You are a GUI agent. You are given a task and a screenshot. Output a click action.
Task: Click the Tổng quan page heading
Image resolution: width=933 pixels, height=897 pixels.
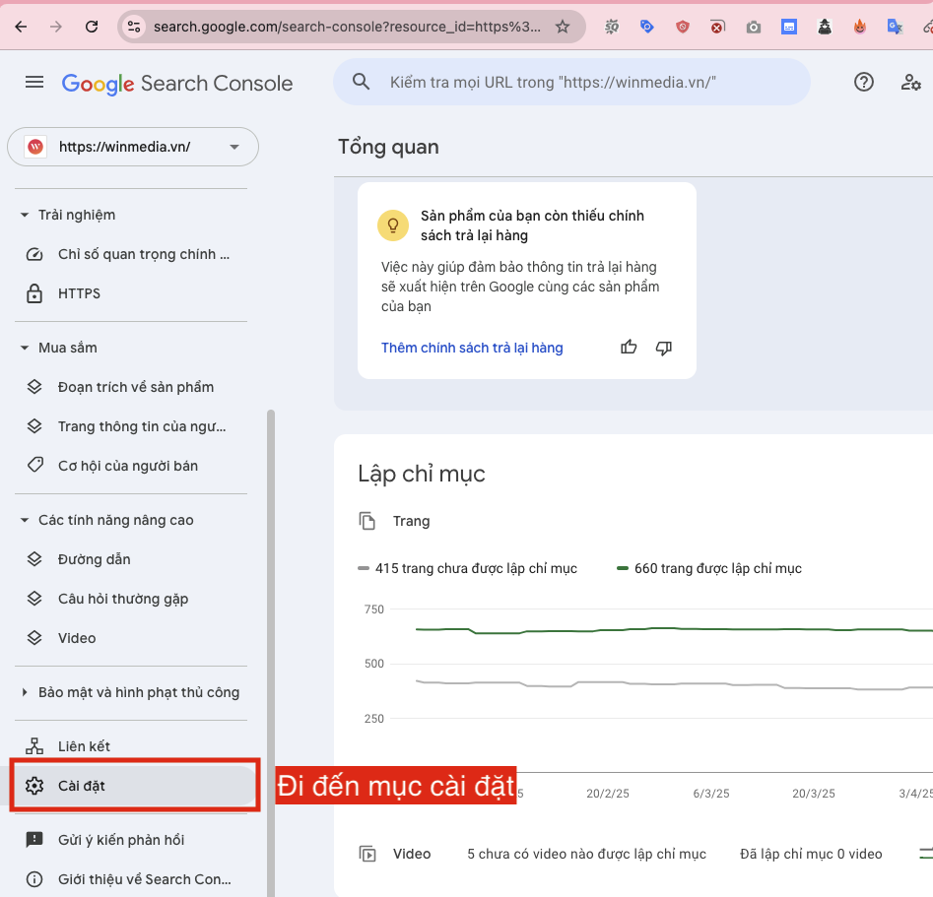coord(388,147)
